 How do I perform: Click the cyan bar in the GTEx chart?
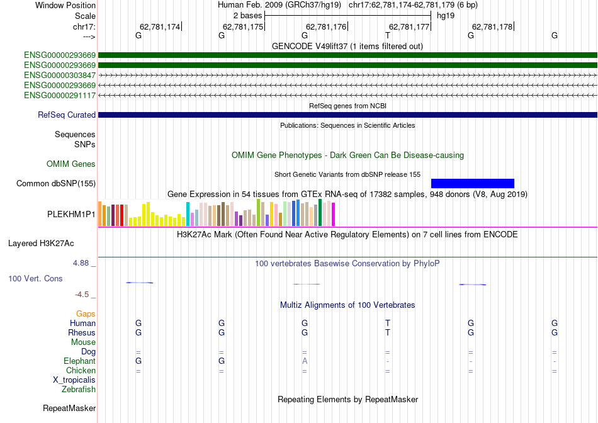click(188, 214)
